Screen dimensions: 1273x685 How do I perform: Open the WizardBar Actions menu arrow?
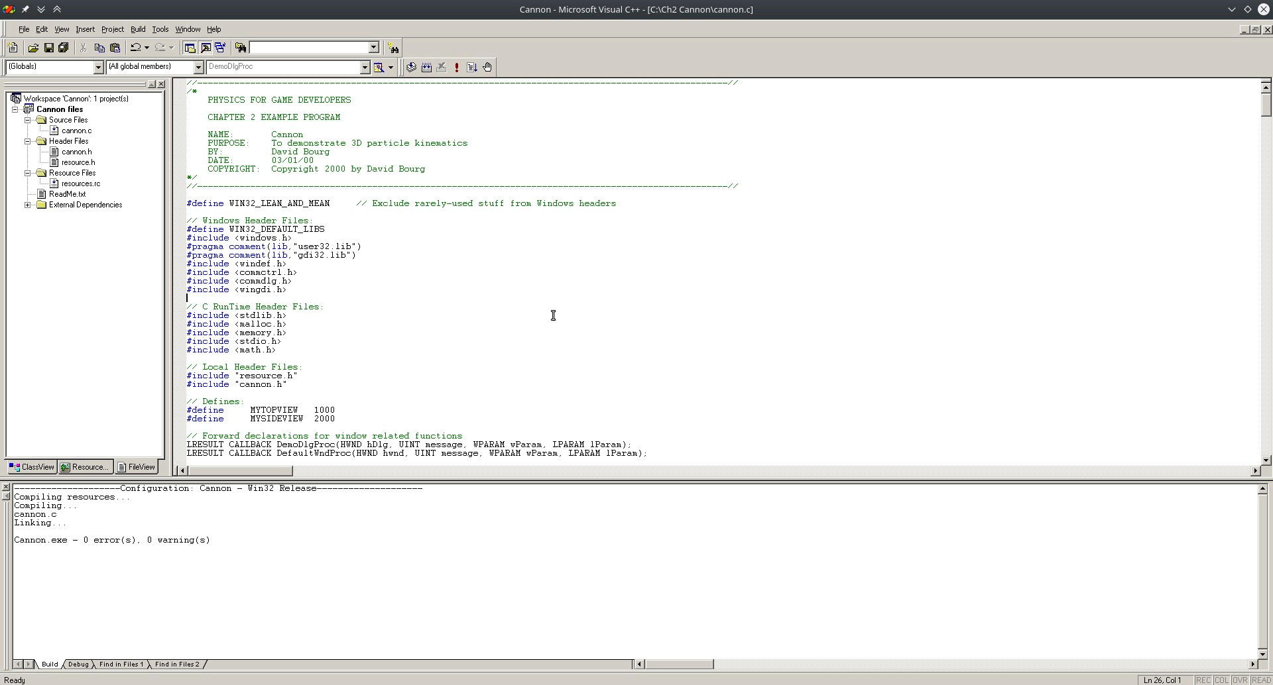pos(391,68)
